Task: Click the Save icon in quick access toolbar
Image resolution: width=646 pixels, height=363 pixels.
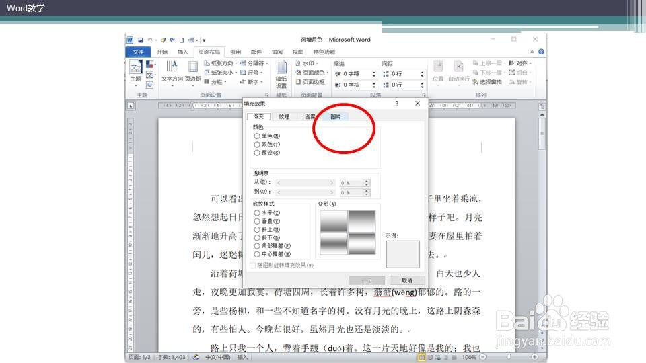Action: 141,40
